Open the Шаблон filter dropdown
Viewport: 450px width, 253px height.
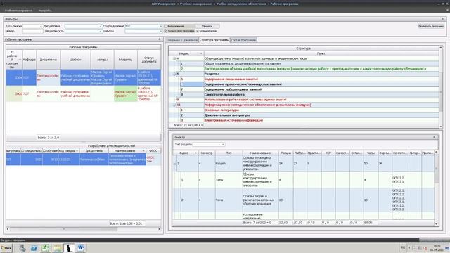click(161, 31)
